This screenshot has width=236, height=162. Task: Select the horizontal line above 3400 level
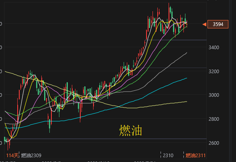point(176,40)
